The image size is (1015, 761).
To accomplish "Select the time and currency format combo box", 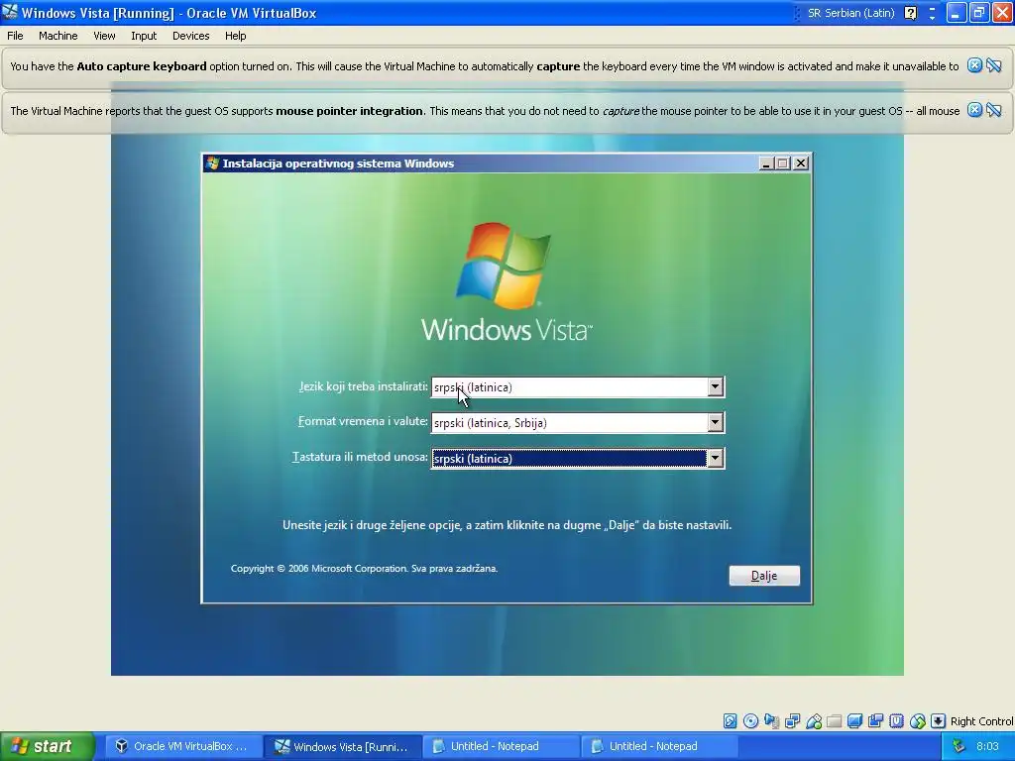I will pyautogui.click(x=578, y=422).
